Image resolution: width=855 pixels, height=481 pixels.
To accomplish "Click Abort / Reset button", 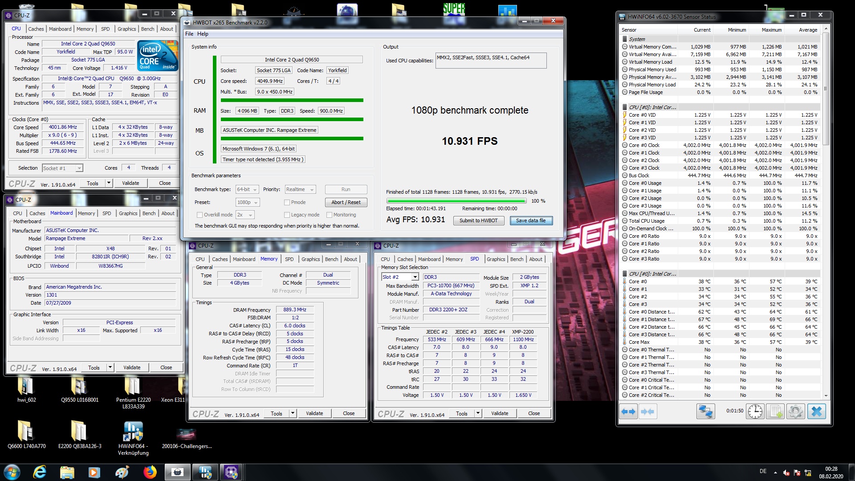I will [x=346, y=202].
